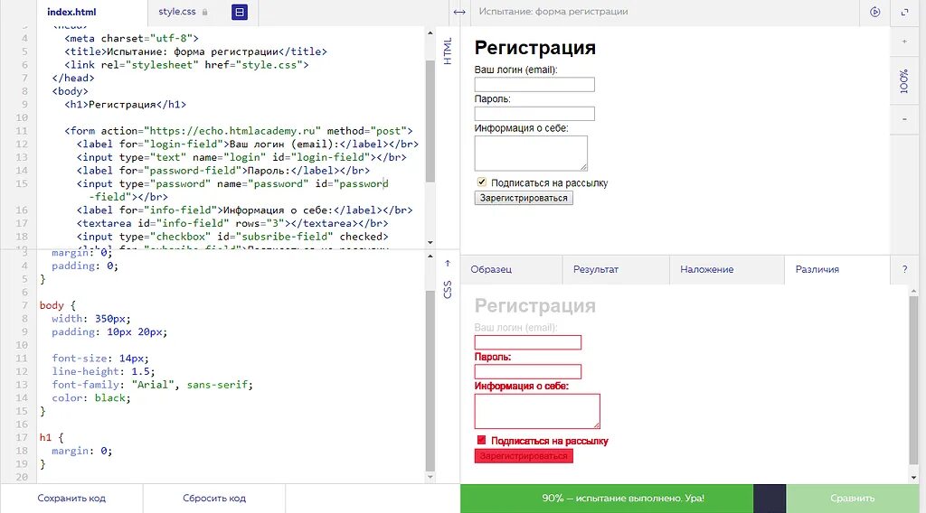Open help question mark
The height and width of the screenshot is (513, 926).
(x=904, y=269)
